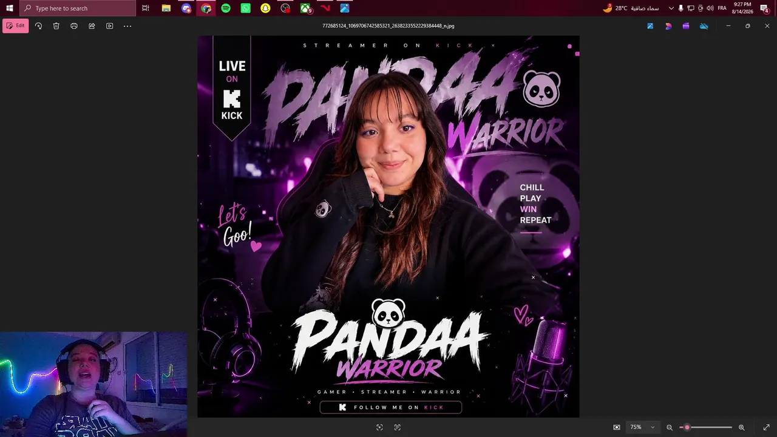The width and height of the screenshot is (777, 437).
Task: Switch to Google Chrome on the taskbar
Action: [x=206, y=8]
